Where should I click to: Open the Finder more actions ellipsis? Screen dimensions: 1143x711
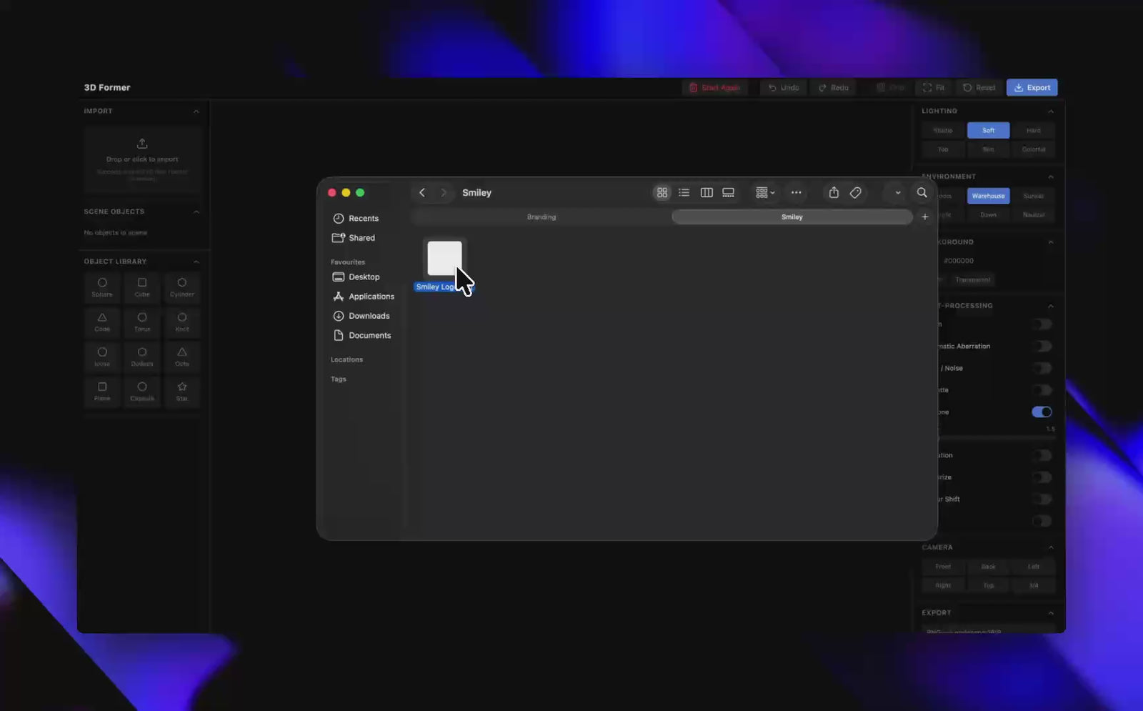[x=796, y=193]
